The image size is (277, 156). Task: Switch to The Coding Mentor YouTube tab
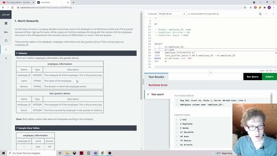[x=18, y=3]
